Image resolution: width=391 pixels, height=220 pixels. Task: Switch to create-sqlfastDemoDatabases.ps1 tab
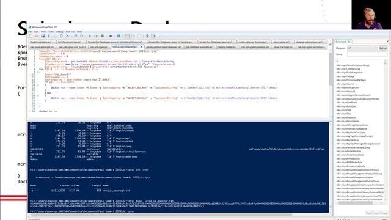[164, 47]
